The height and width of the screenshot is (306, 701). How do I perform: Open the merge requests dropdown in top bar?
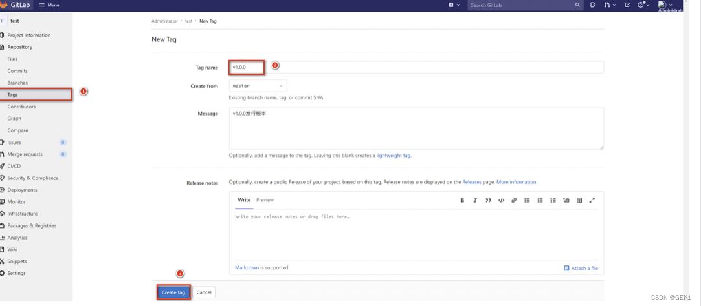click(610, 5)
